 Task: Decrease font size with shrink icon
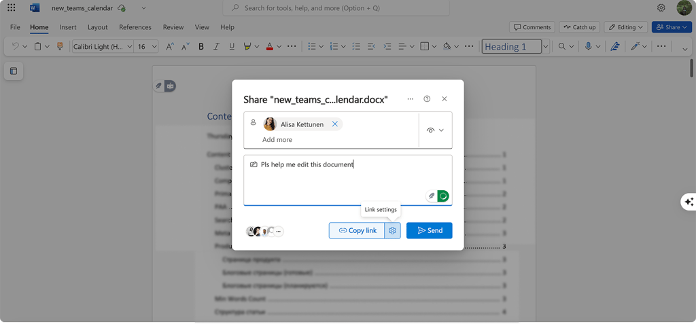pyautogui.click(x=186, y=46)
